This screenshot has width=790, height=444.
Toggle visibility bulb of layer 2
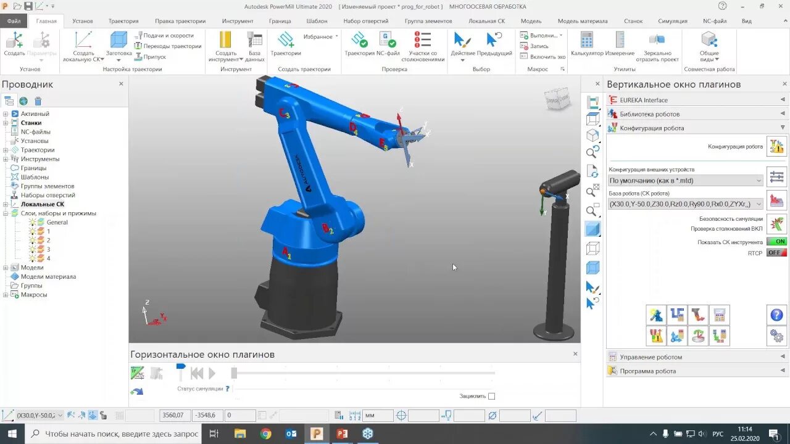pos(32,240)
